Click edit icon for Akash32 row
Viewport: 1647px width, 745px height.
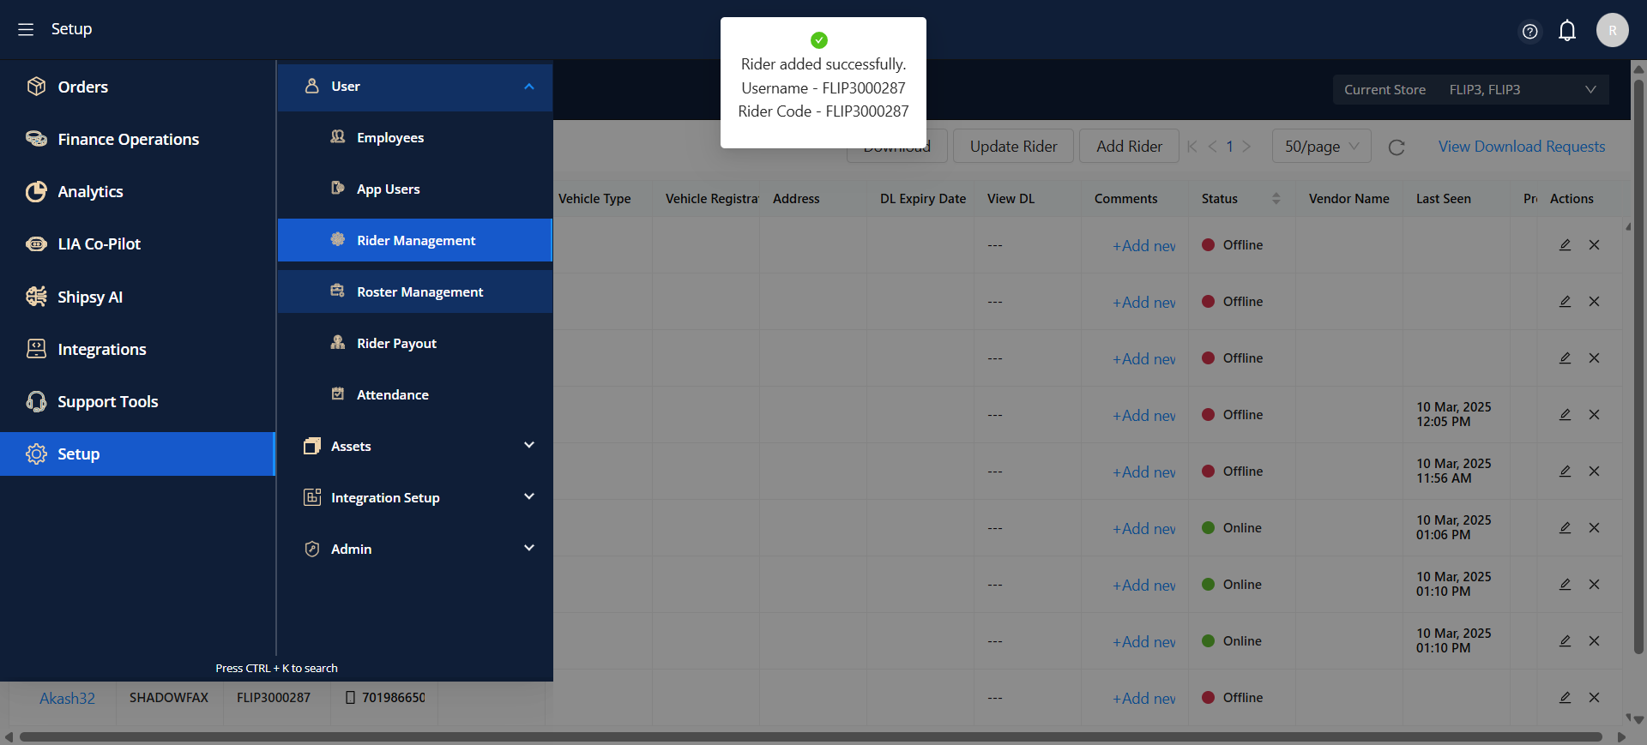(1565, 697)
